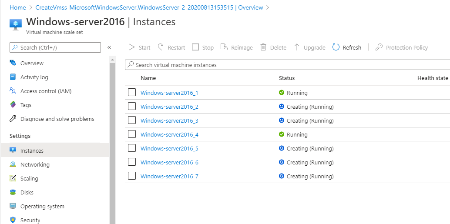Click the Disks icon in sidebar
The height and width of the screenshot is (224, 450).
[x=13, y=192]
